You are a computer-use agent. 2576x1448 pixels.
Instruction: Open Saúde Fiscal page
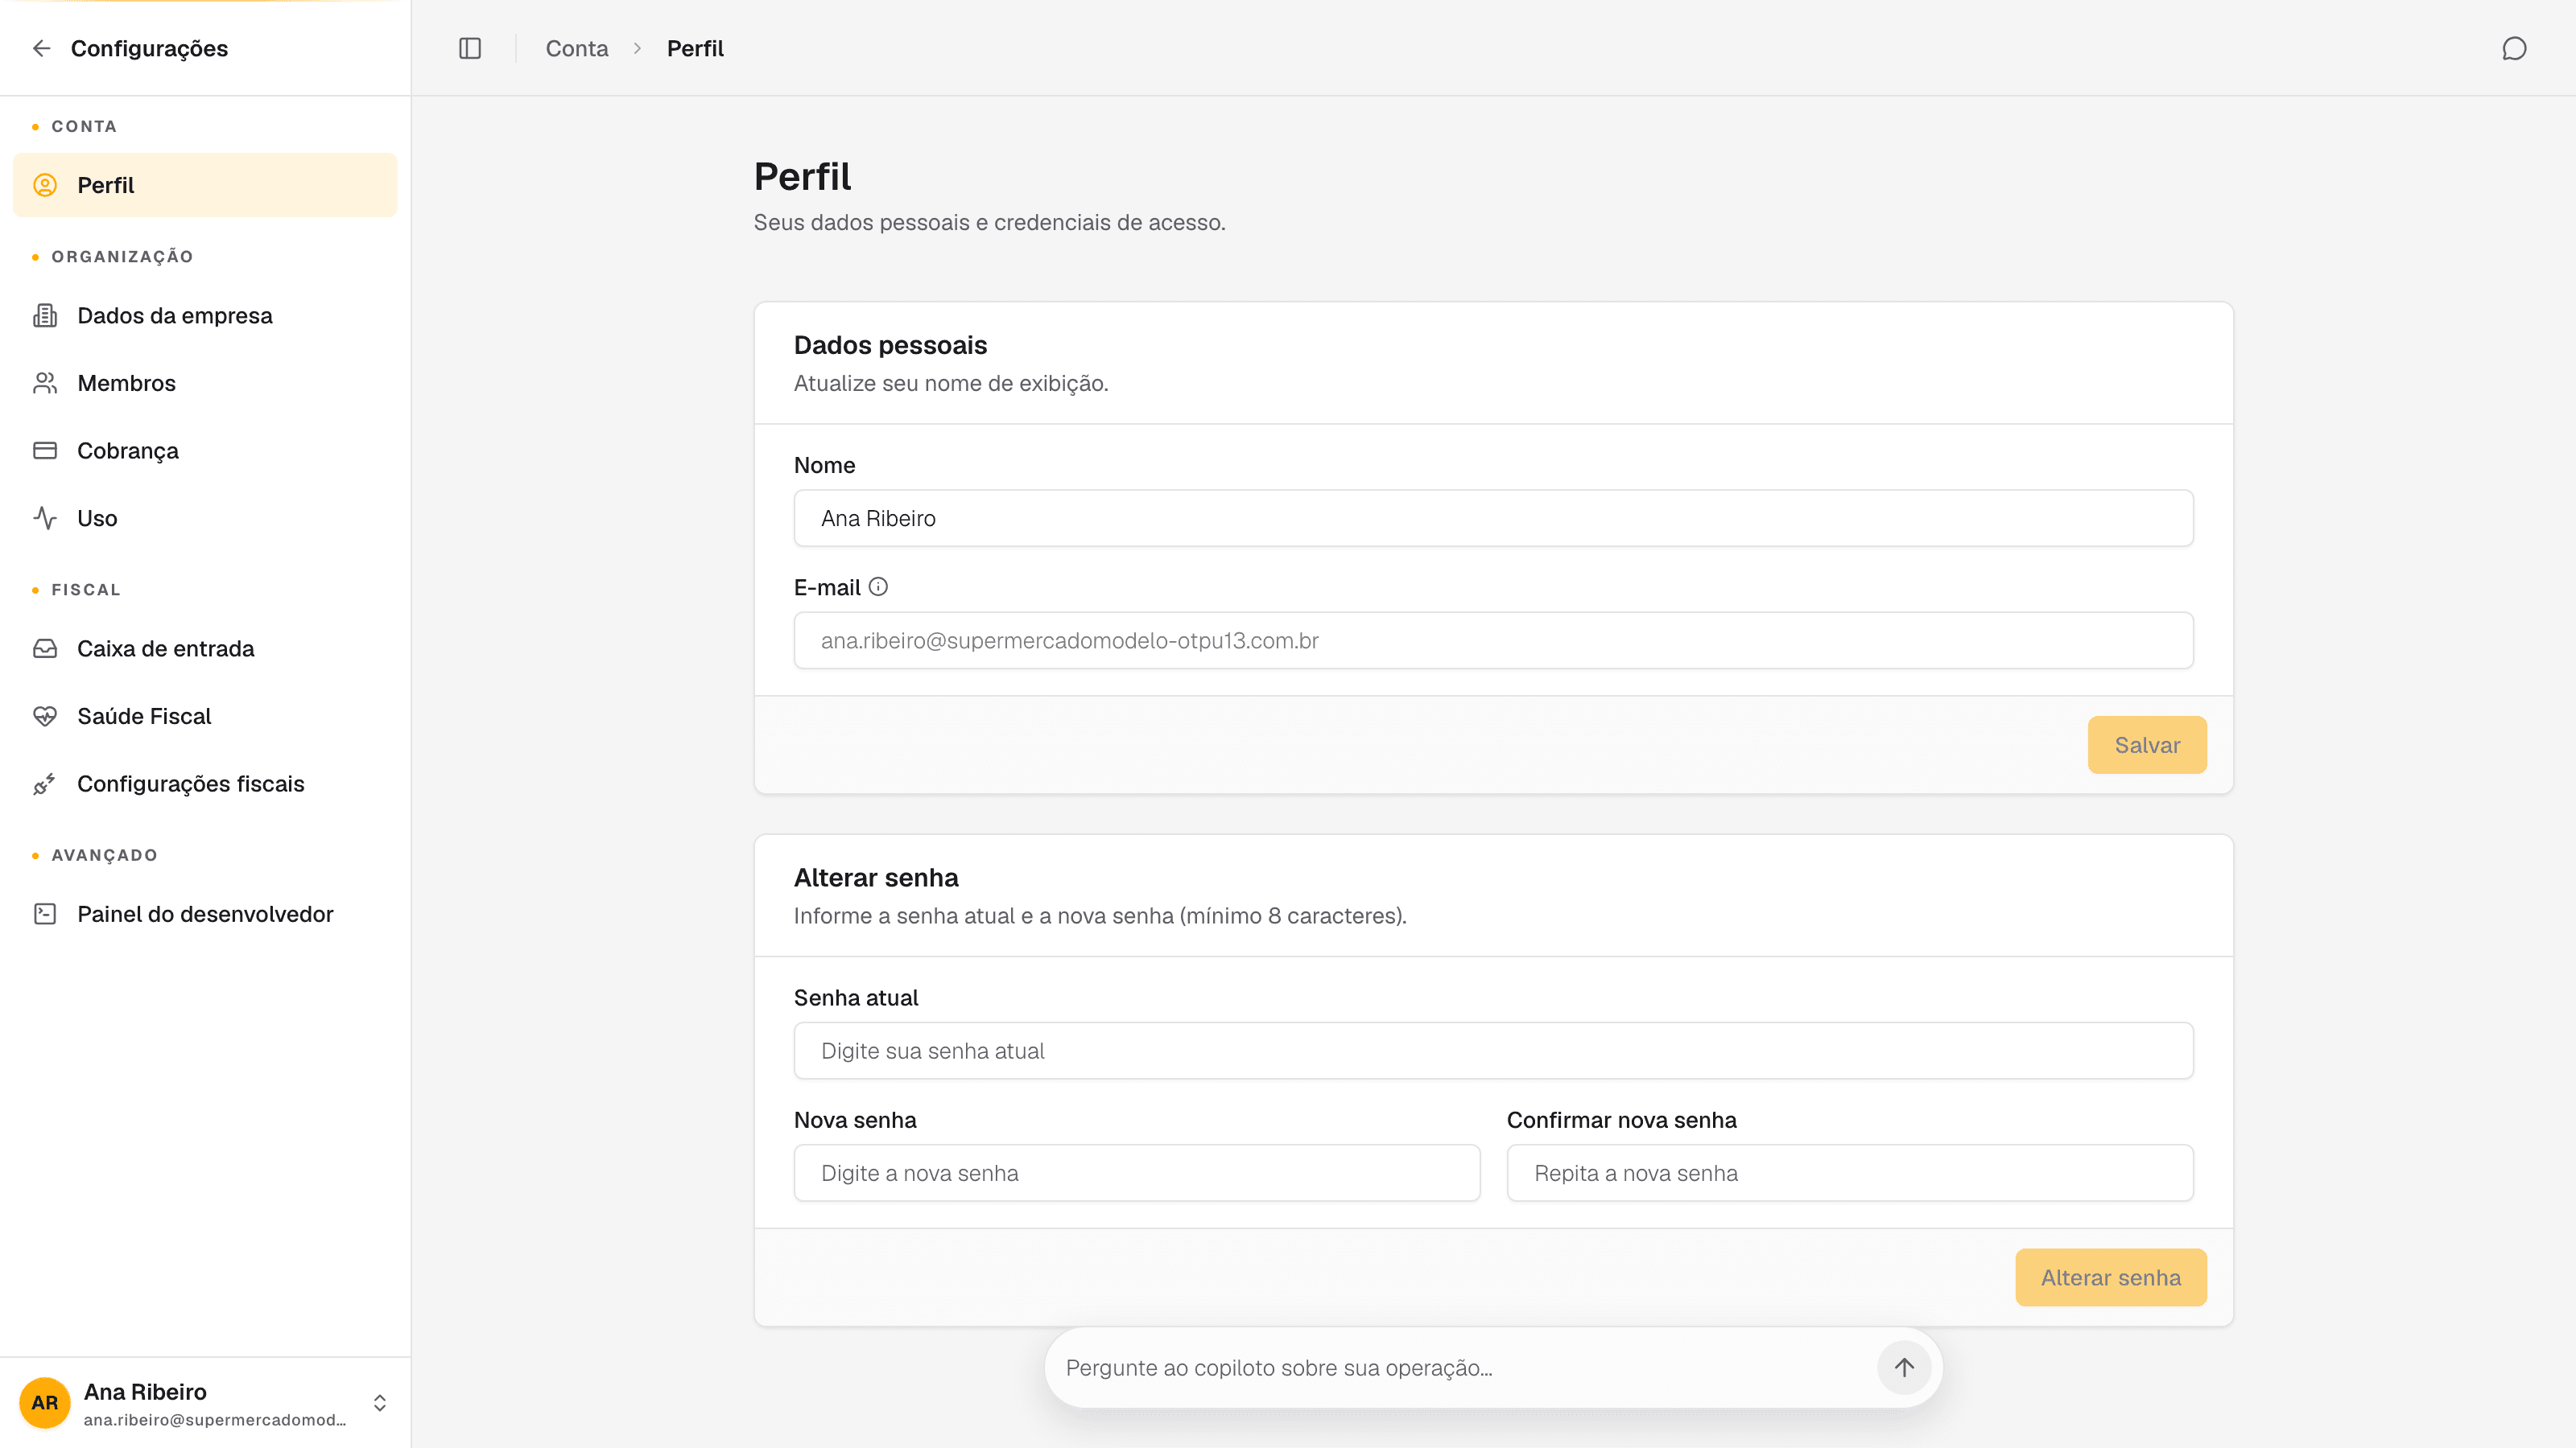(205, 717)
